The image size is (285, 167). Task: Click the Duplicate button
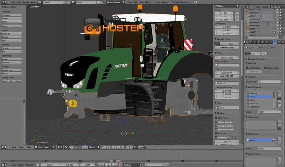(12, 34)
